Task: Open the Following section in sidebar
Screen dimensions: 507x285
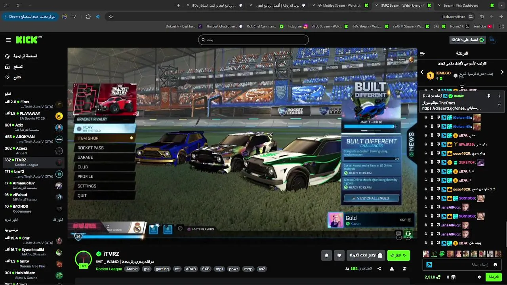Action: click(13, 77)
